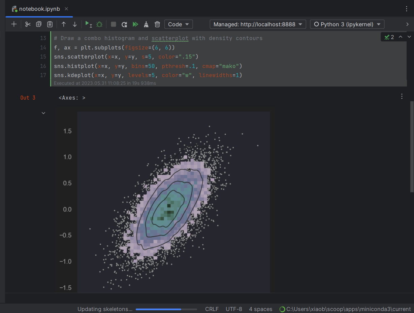Run all cells
This screenshot has height=313, width=414.
(135, 24)
